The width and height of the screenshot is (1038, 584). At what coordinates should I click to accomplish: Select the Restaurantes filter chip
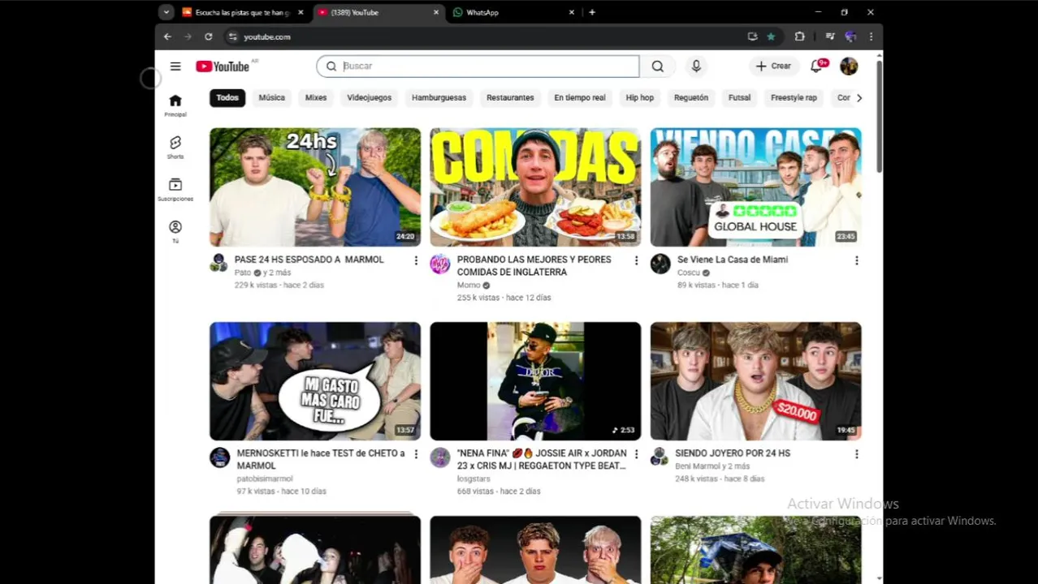click(510, 97)
